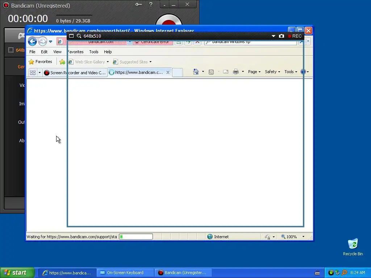The height and width of the screenshot is (278, 371).
Task: Click the blue Help icon in command bar
Action: pos(303,72)
